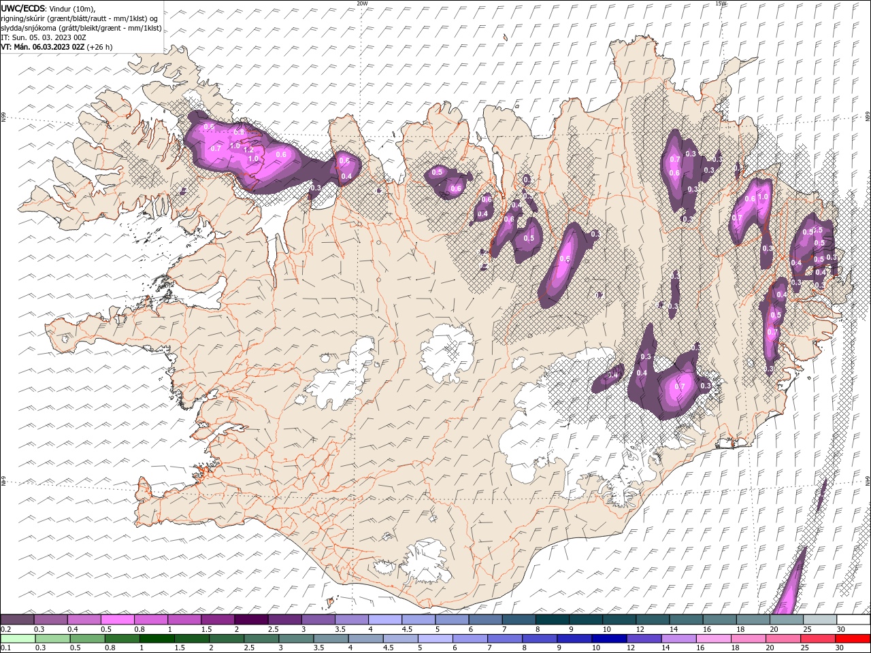The image size is (871, 653).
Task: Select the top-row legend swatch starting at 0.8
Action: point(150,619)
